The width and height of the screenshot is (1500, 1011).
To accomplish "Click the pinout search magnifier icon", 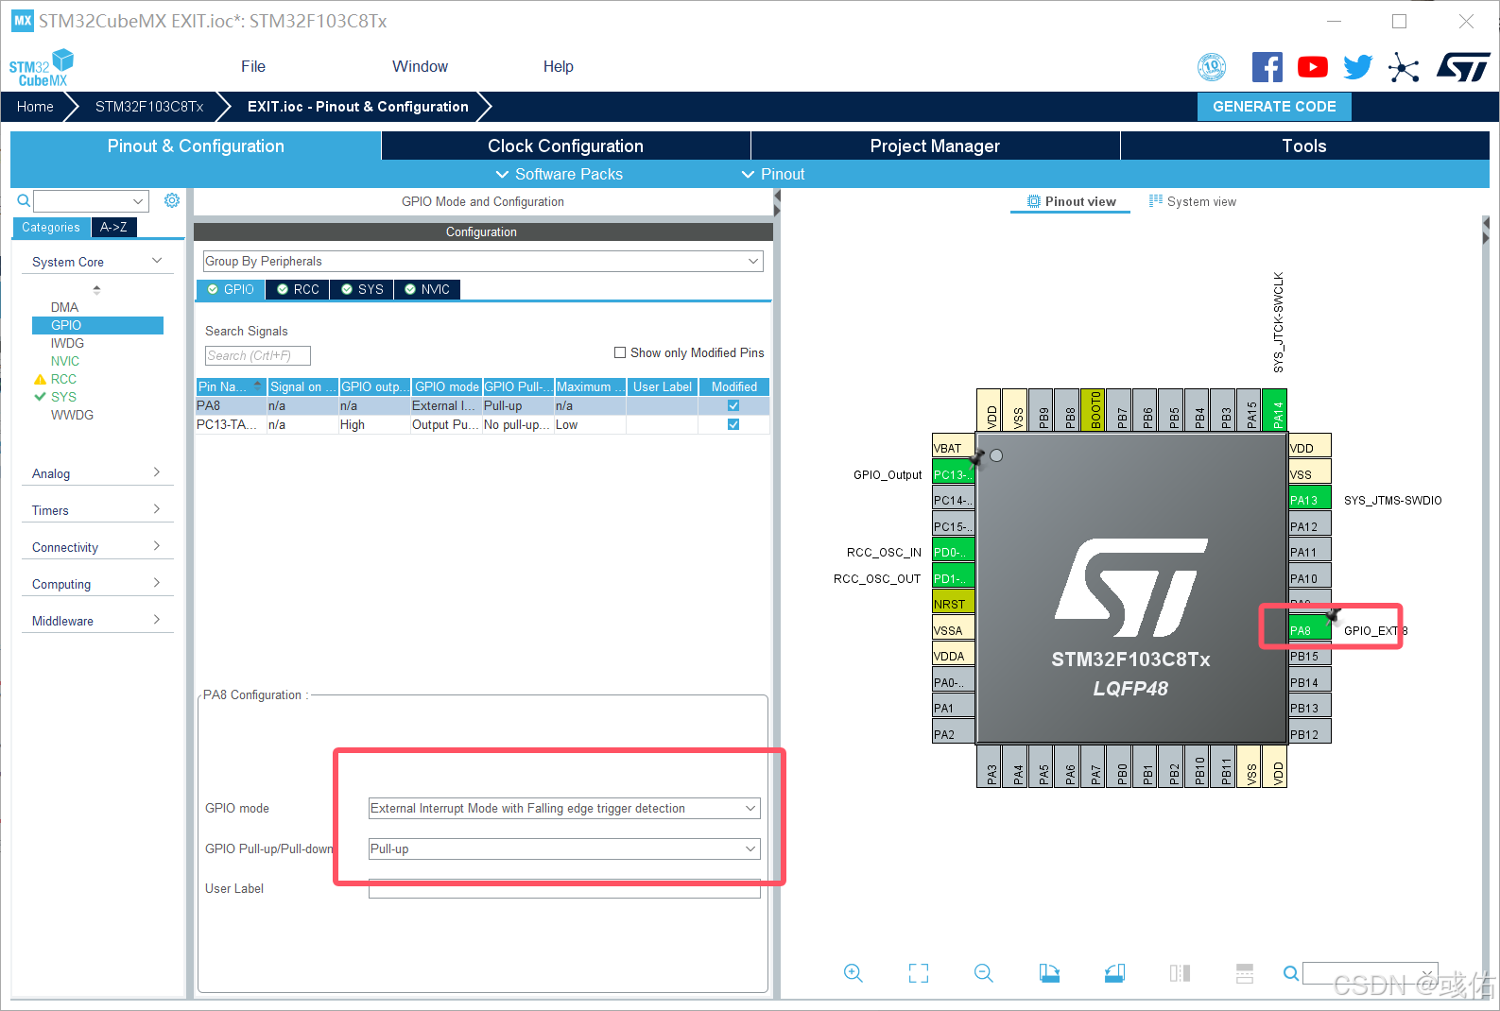I will click(x=1290, y=973).
